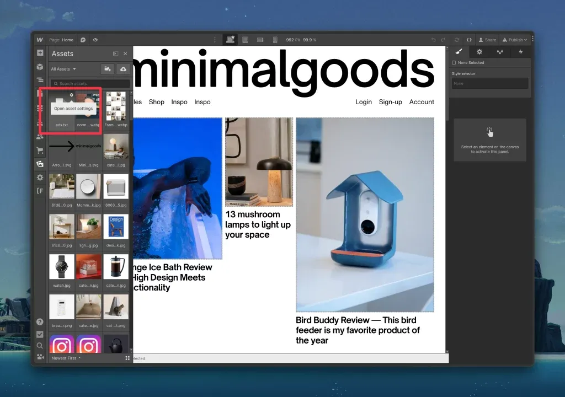Screen dimensions: 565x397
Task: Open the element Settings gear tab
Action: point(479,52)
